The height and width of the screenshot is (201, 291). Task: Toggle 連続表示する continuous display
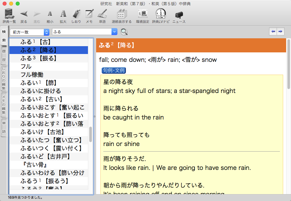click(122, 14)
